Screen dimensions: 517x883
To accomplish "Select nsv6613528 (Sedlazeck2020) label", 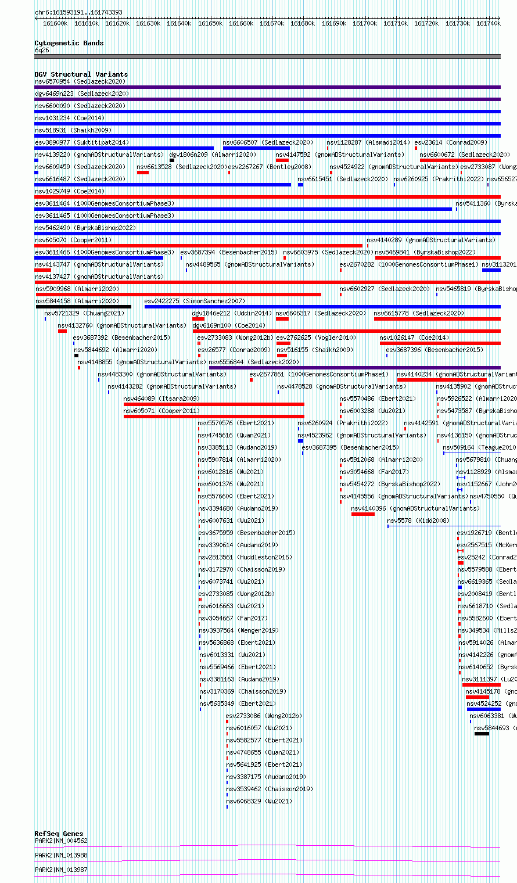I will [181, 167].
